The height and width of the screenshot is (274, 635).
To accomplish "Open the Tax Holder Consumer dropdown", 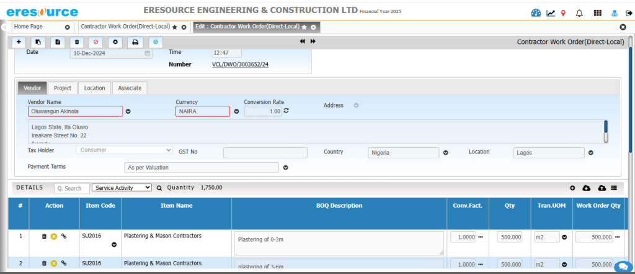I will 124,150.
